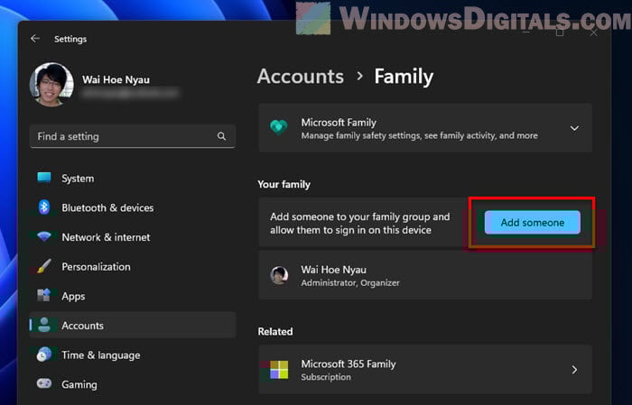Select Accounts in the sidebar
632x405 pixels.
[x=132, y=326]
